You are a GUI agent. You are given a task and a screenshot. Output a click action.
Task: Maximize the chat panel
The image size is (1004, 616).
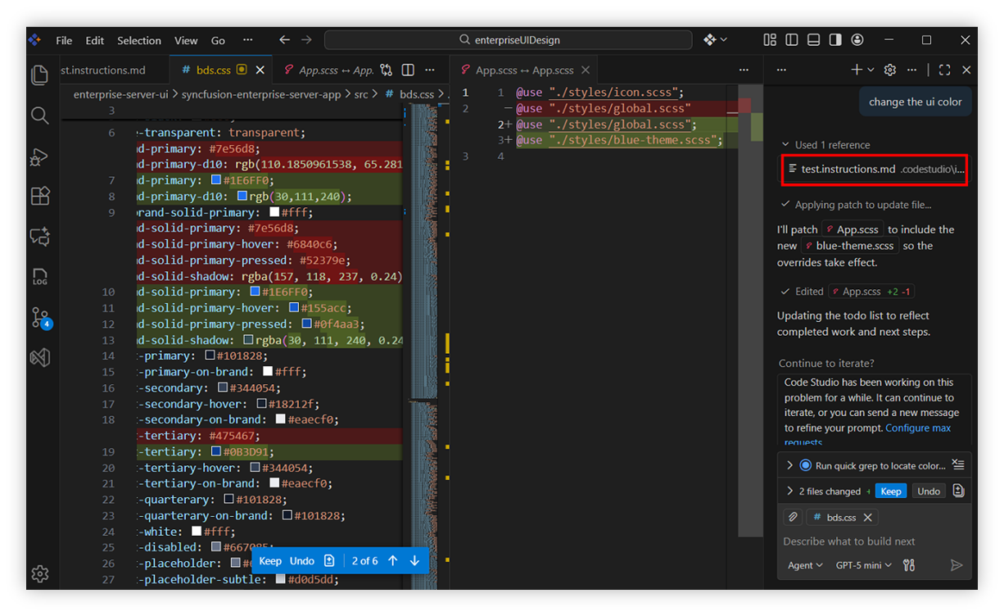944,70
